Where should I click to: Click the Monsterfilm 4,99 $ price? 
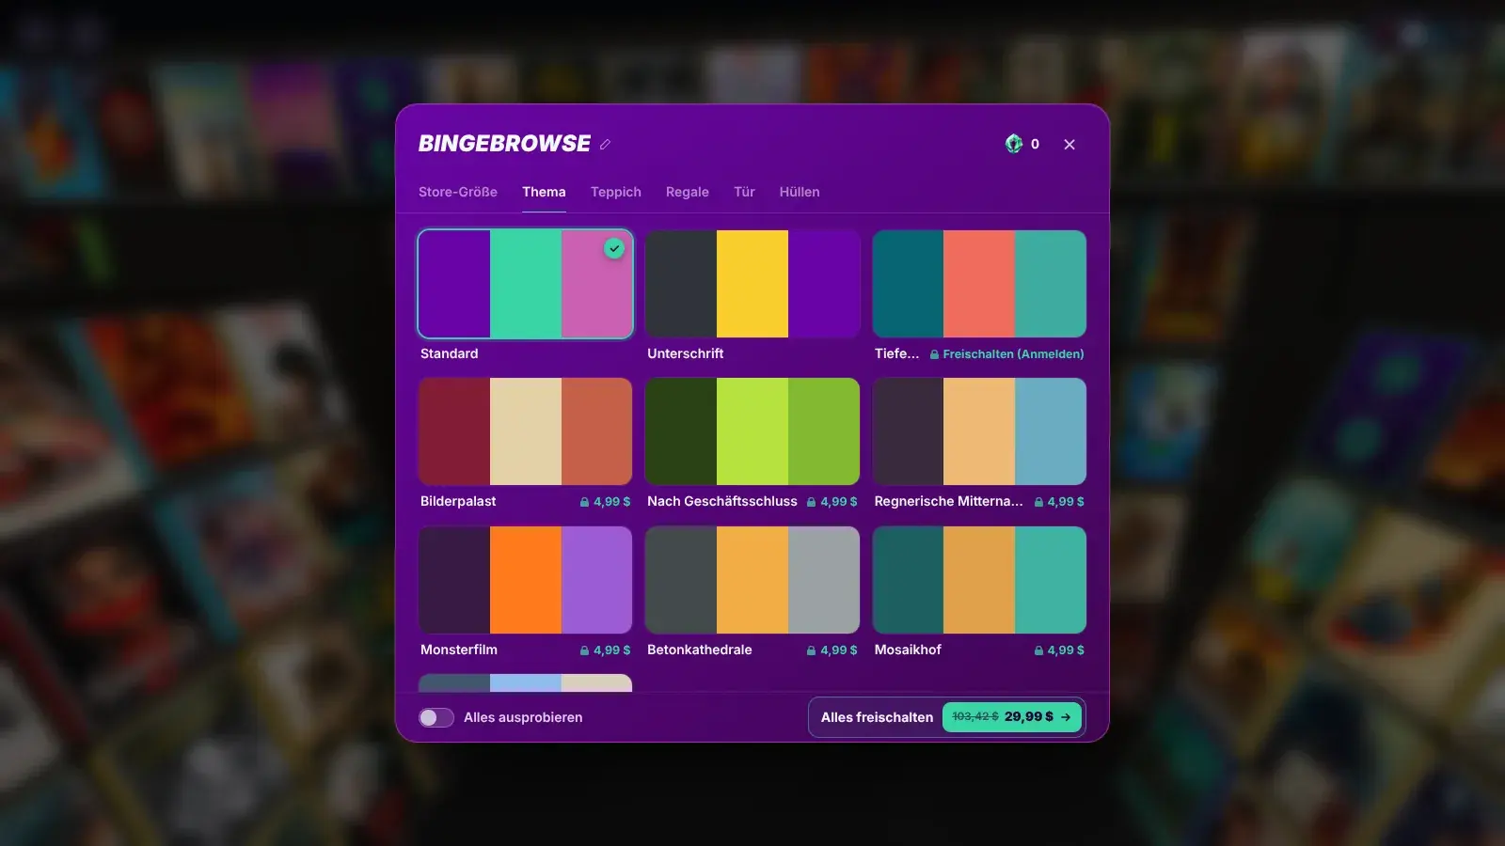605,650
